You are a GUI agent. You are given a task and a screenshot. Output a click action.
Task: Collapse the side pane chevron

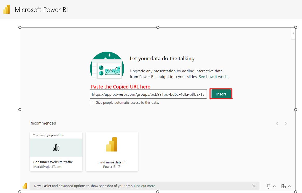tap(293, 33)
